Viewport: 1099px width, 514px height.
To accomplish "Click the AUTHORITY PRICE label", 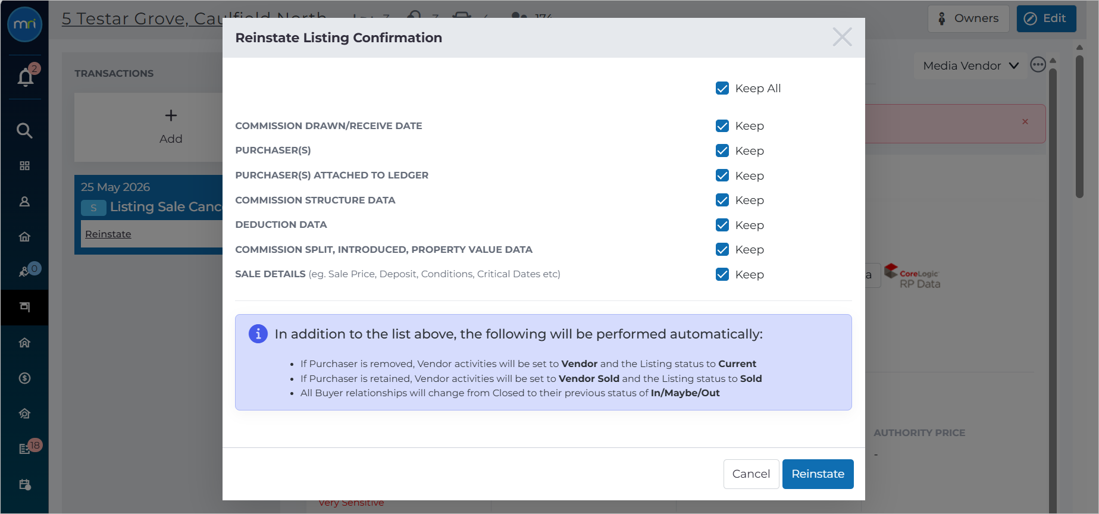I will coord(919,433).
